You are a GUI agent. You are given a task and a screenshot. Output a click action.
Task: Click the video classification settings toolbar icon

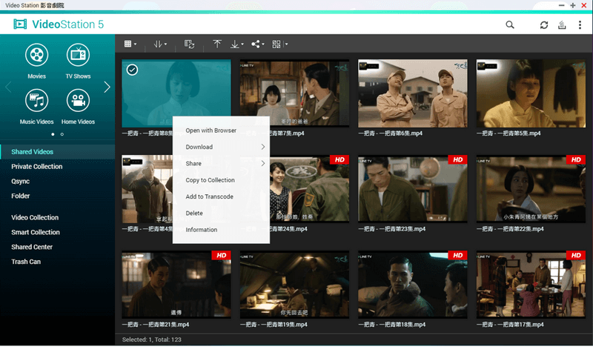tap(190, 44)
